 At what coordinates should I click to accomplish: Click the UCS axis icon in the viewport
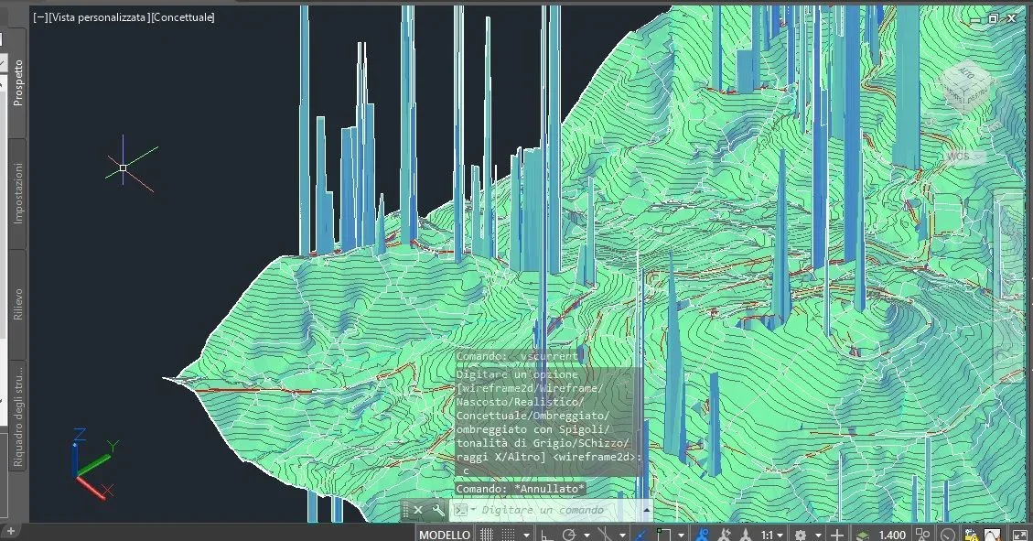[92, 464]
